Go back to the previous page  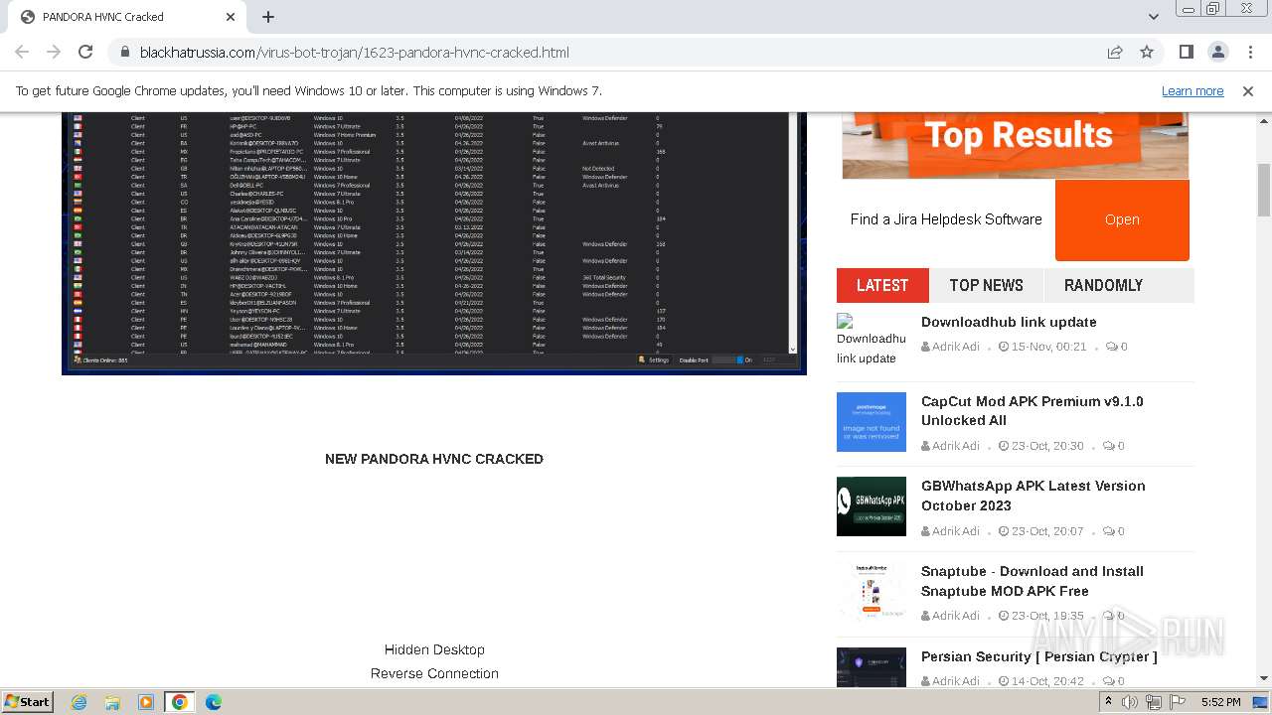tap(22, 52)
